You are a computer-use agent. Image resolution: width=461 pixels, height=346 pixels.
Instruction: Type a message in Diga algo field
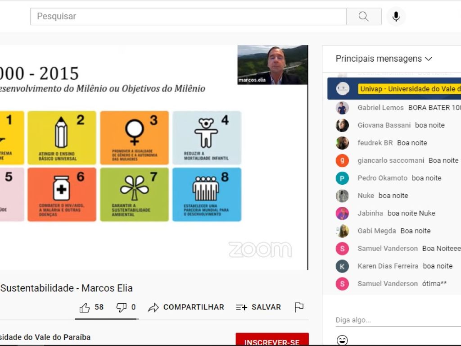point(396,320)
